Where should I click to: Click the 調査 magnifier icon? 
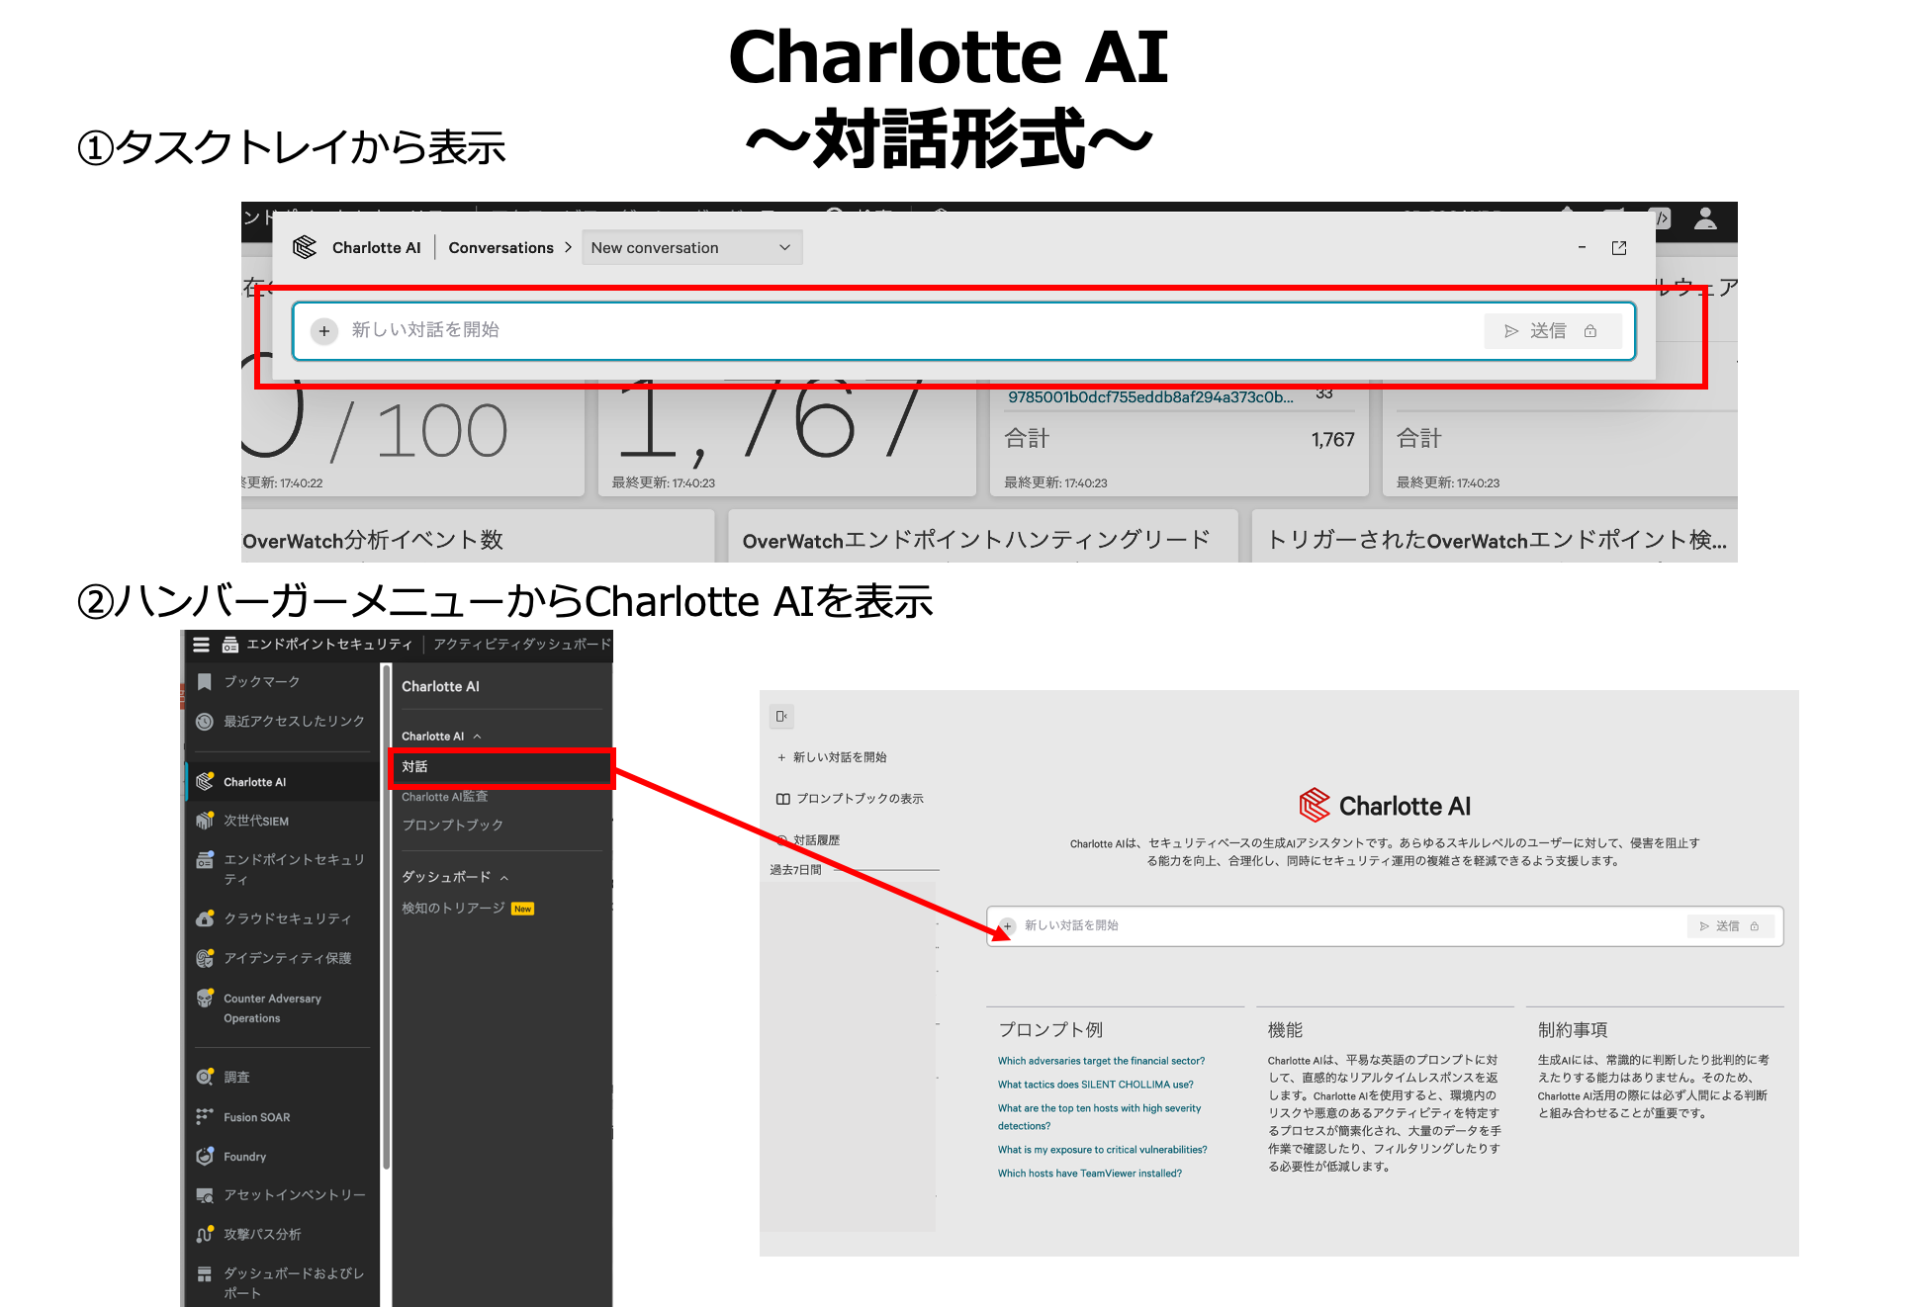[x=205, y=1077]
